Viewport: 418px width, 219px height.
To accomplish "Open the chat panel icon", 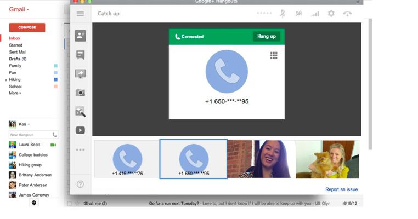I will point(80,55).
